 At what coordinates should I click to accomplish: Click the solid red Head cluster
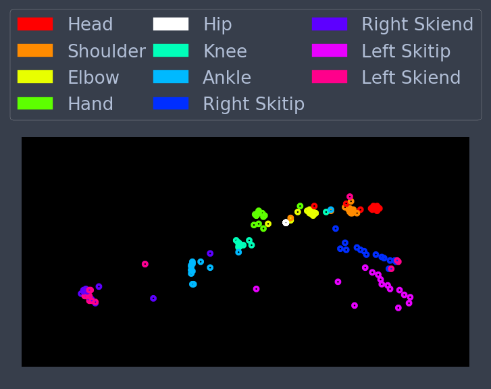click(x=375, y=208)
